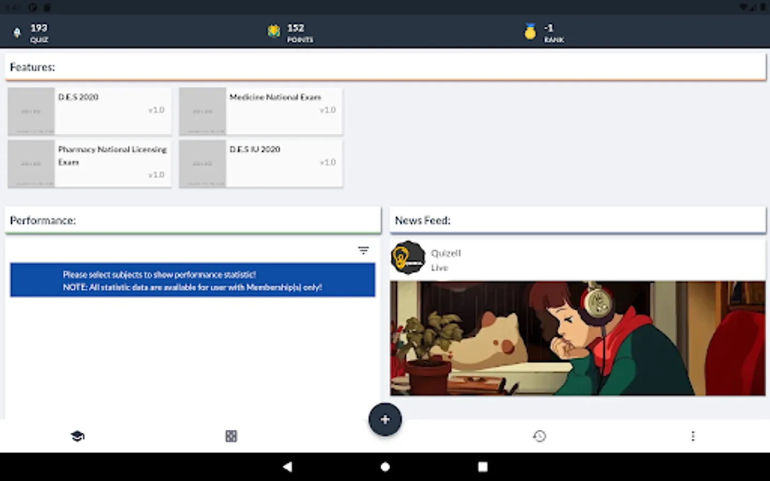Open the D.E.S IU 2020 card

pyautogui.click(x=261, y=164)
